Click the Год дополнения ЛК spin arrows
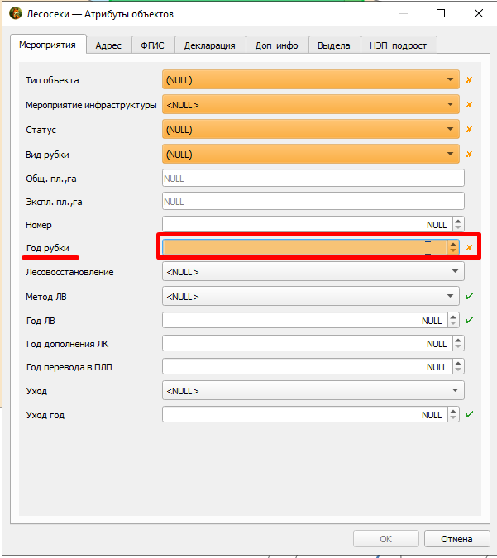Screen dimensions: 497x558 pos(458,343)
